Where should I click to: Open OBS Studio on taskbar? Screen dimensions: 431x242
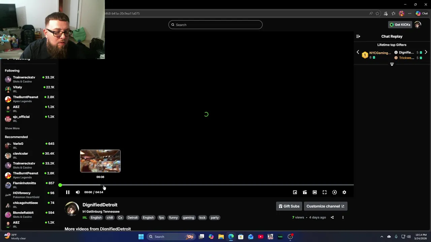coord(290,237)
